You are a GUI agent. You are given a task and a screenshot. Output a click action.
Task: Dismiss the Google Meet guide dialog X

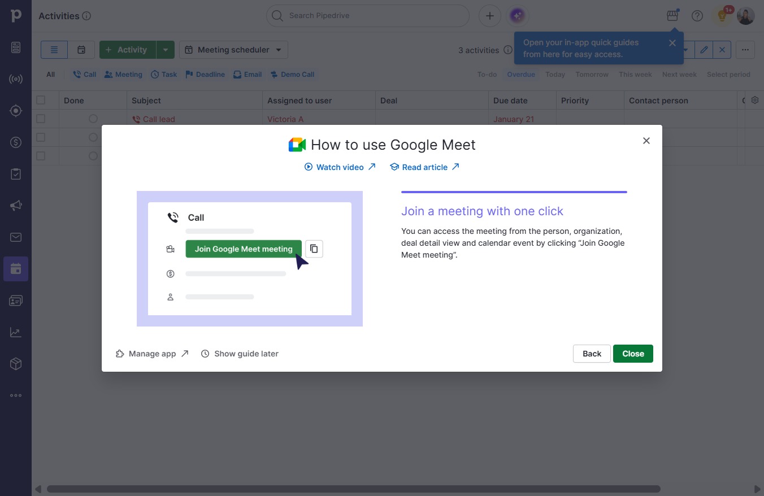point(646,141)
